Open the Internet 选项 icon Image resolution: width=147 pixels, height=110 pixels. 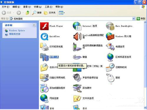coord(77,26)
